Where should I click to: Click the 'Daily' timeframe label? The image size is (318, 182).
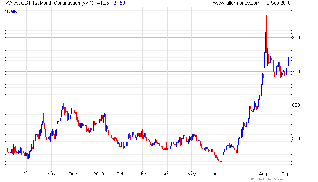12,12
